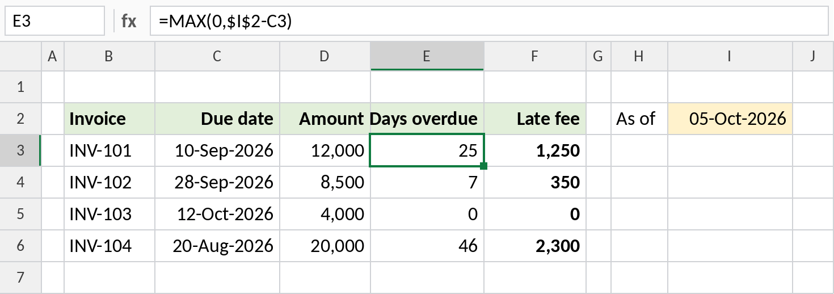Select column E header
This screenshot has width=834, height=294.
pyautogui.click(x=427, y=56)
